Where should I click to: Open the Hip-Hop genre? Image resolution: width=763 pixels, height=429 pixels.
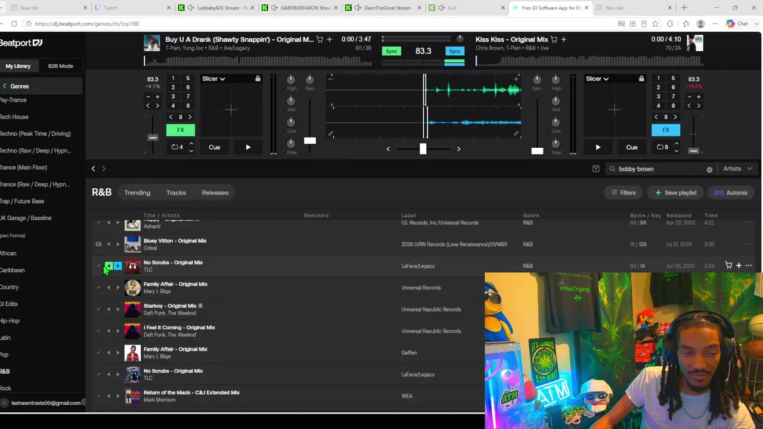[x=10, y=321]
